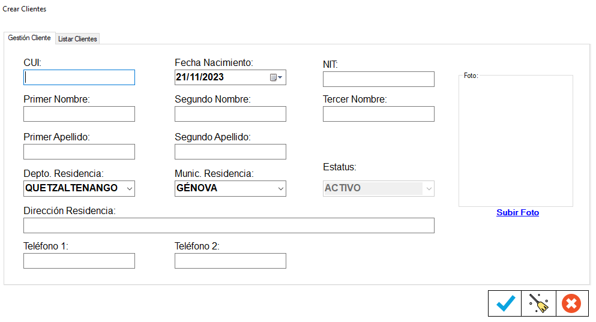Click the Subir Foto link

517,213
